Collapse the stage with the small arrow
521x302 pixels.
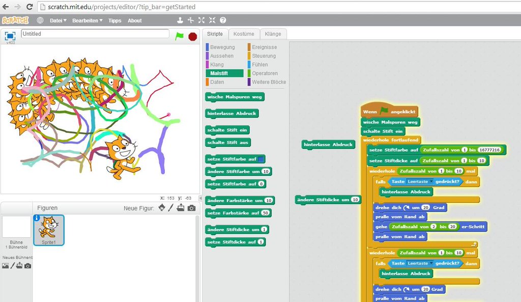click(x=200, y=198)
